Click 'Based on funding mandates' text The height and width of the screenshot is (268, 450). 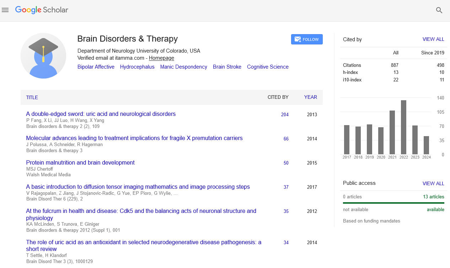coord(371,221)
